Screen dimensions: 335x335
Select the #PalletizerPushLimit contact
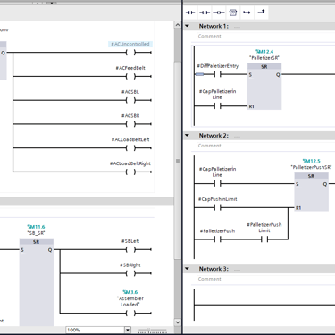[x=264, y=239]
